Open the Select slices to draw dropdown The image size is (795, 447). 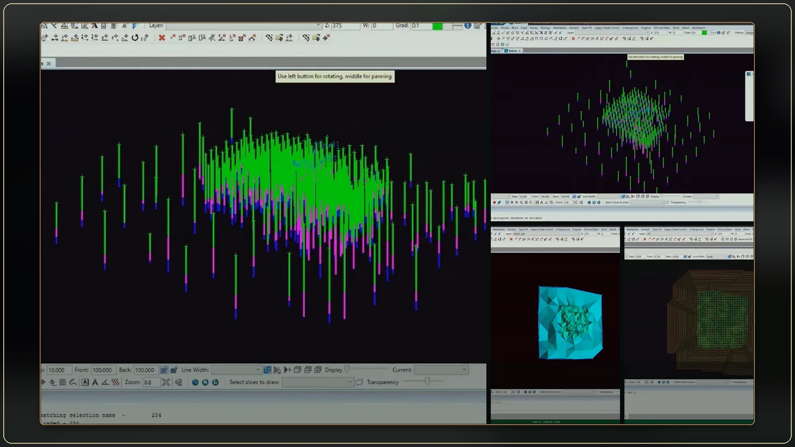318,382
